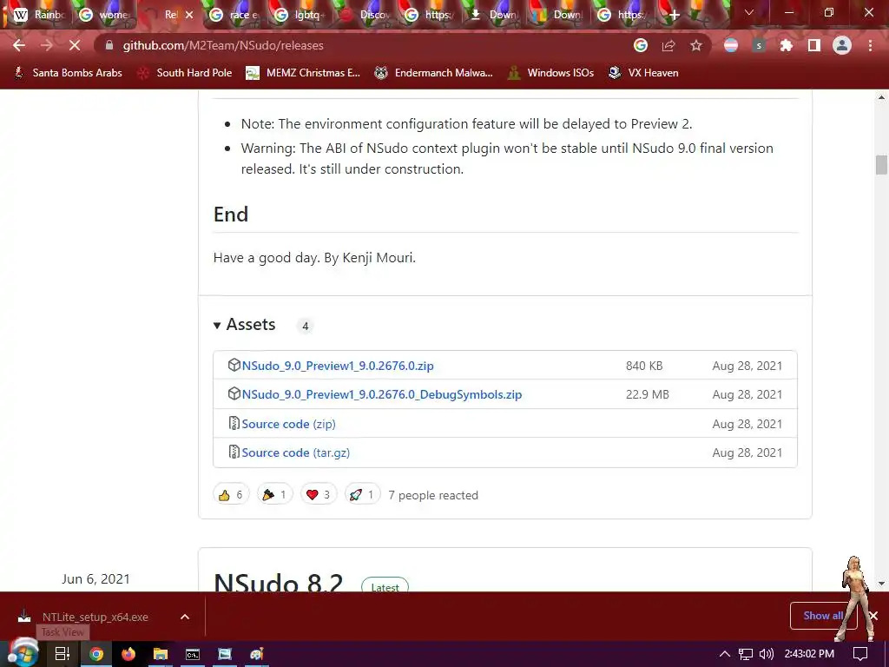Screen dimensions: 889x667
Task: Download NSudo_9.0_Preview1_9.0.2676.0.zip
Action: 338,366
